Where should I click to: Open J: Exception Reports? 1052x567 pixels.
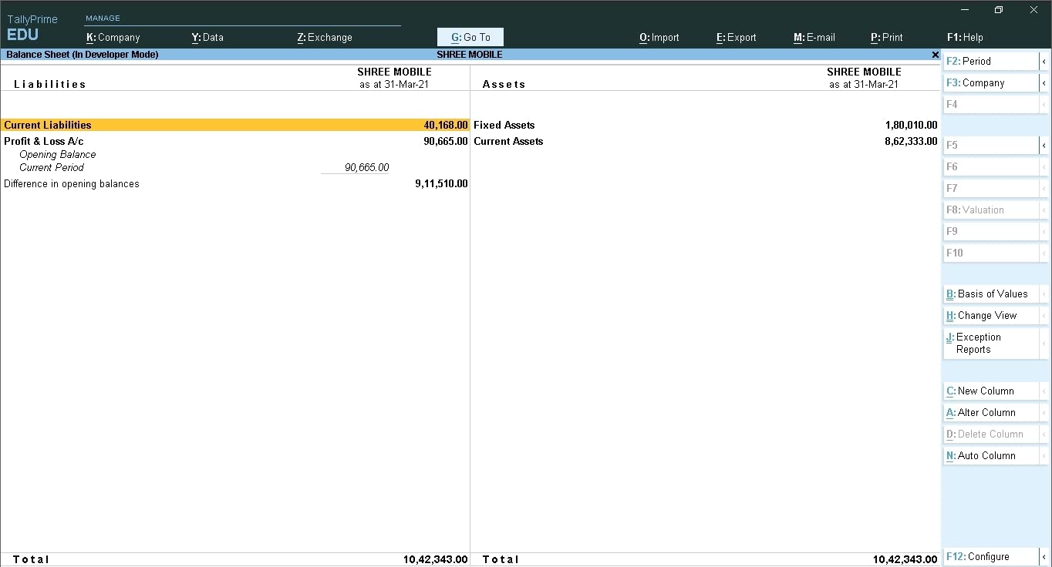(991, 343)
